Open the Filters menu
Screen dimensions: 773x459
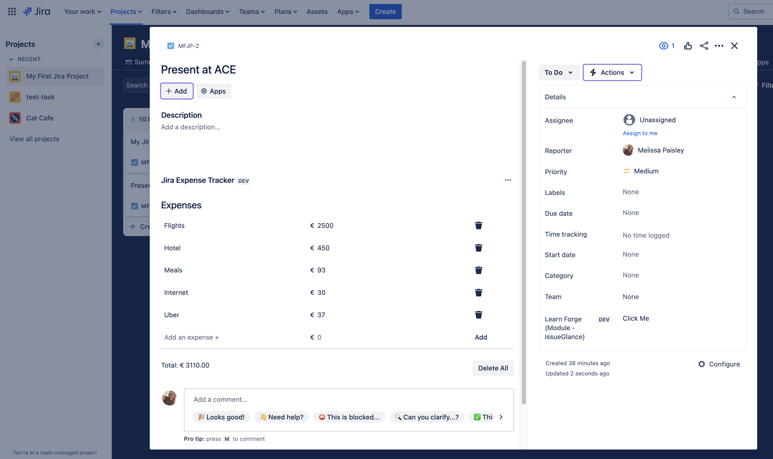tap(164, 11)
